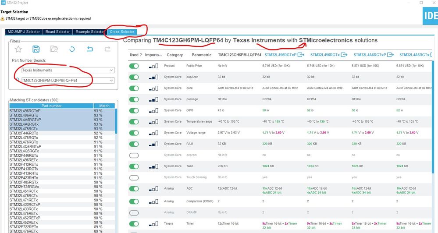Viewport: 438px width, 233px height.
Task: Select STM32F446RCTx candidate row
Action: (x=62, y=133)
